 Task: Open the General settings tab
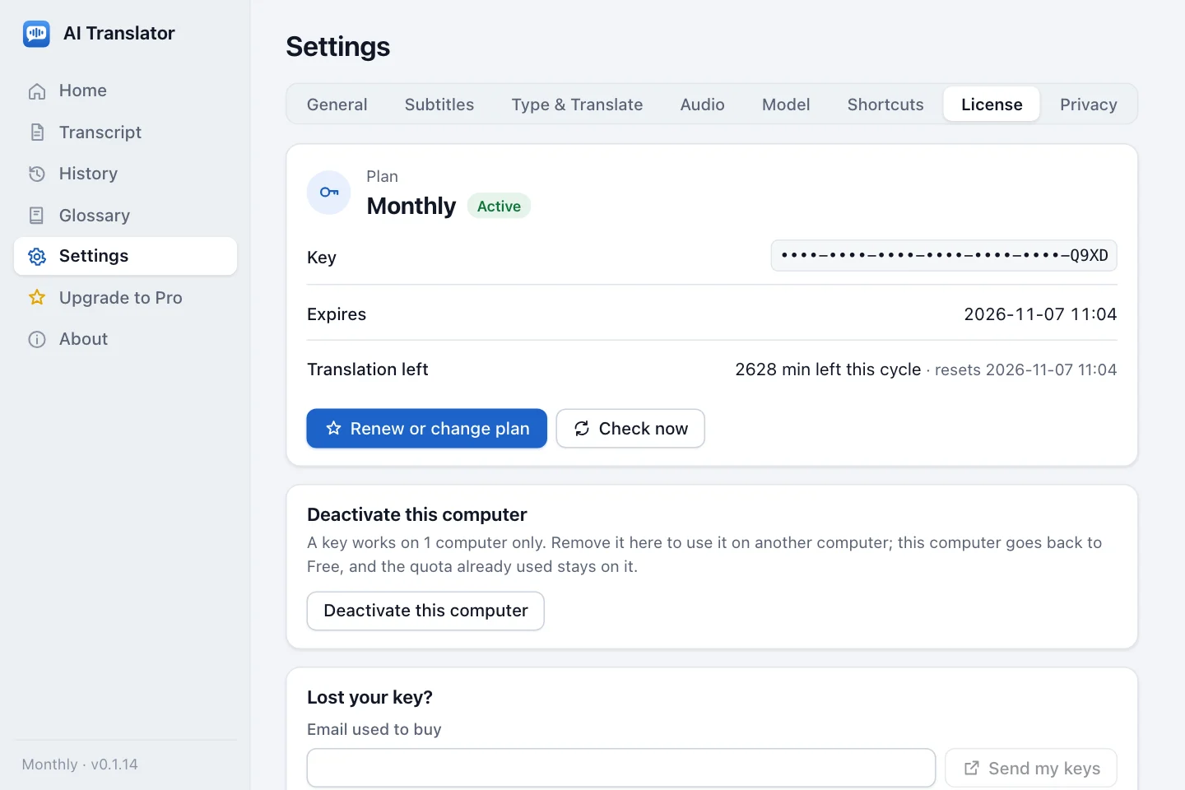pos(337,105)
